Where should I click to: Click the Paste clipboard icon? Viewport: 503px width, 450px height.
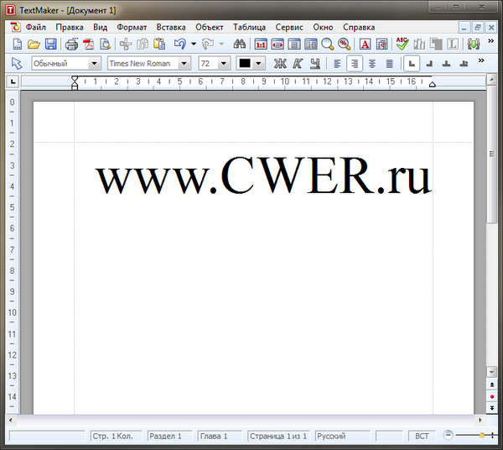tap(159, 44)
